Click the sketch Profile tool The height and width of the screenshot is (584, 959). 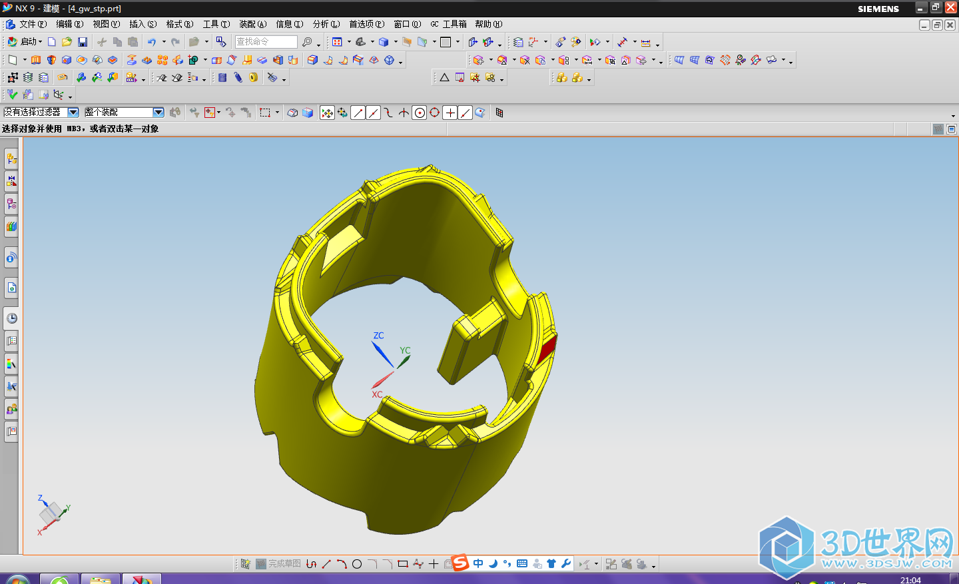tap(311, 564)
